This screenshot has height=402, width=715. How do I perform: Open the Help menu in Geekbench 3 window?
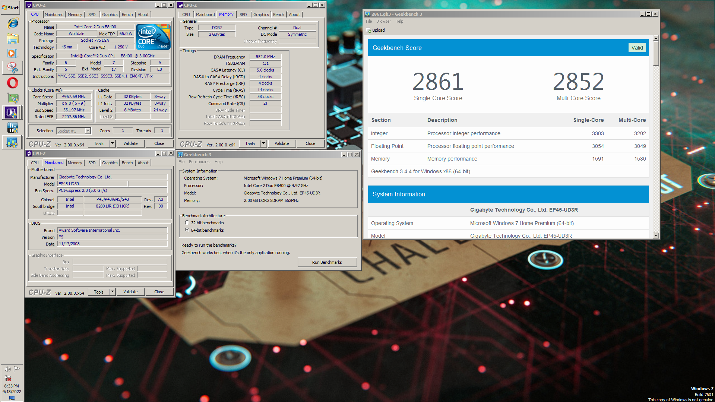[x=218, y=162]
